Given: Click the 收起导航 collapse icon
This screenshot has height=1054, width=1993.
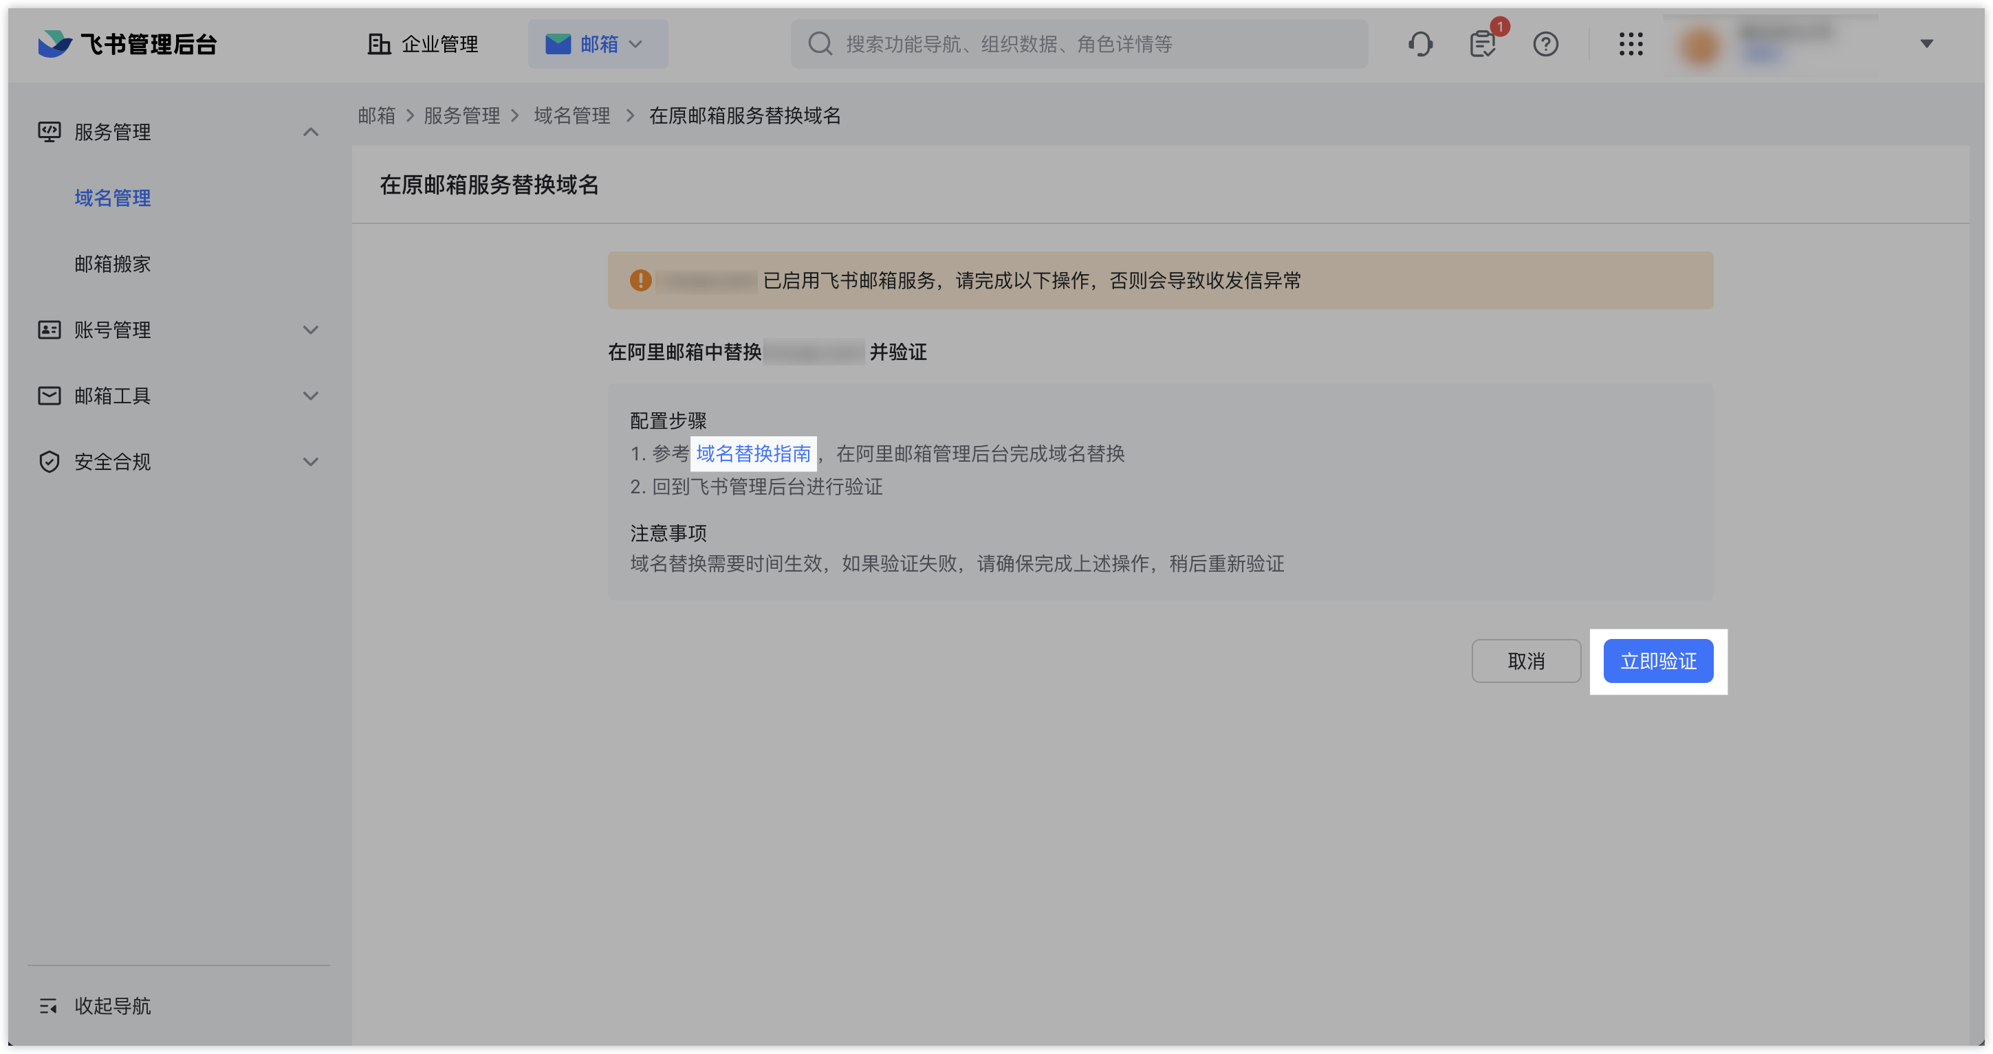Looking at the screenshot, I should point(48,1006).
